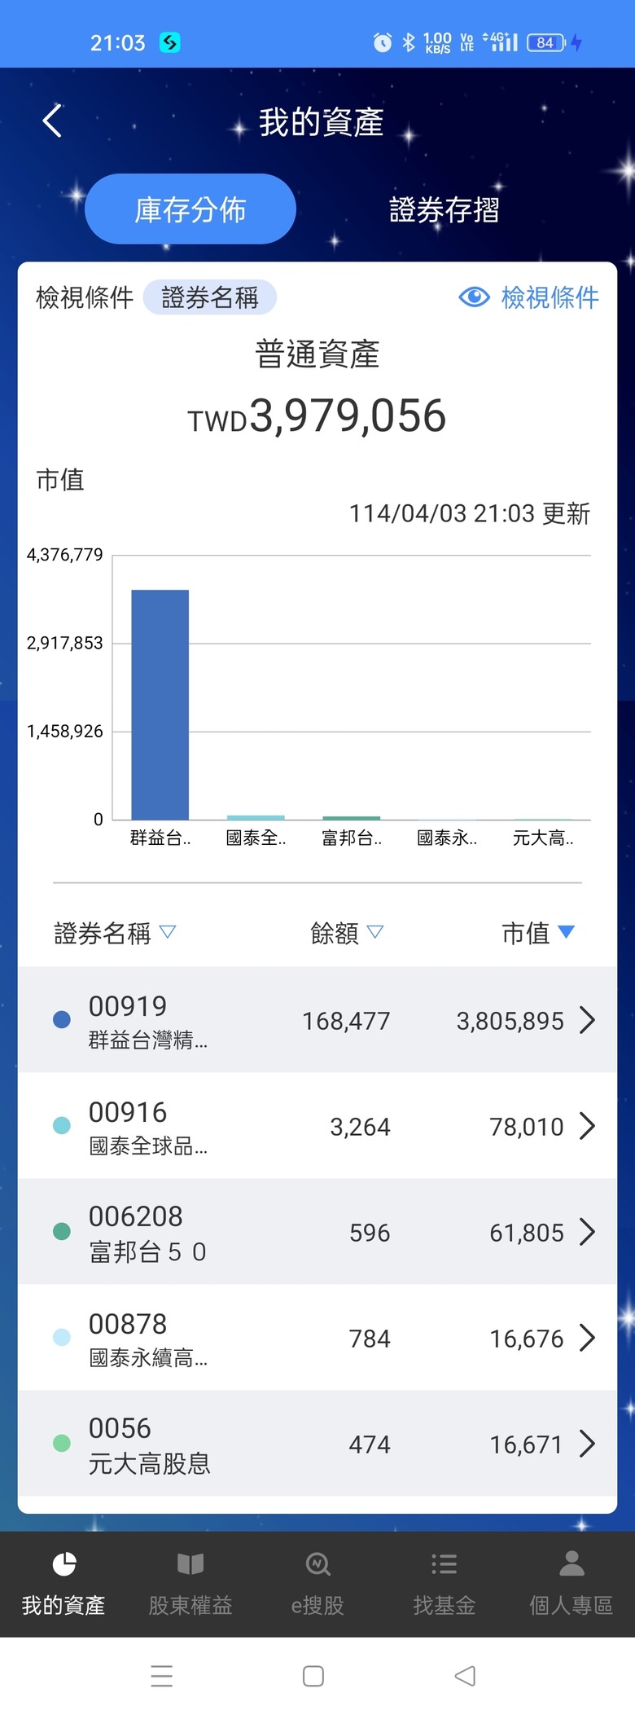Click the 富邦台 bar in the chart
Image resolution: width=635 pixels, height=1715 pixels.
tap(351, 818)
